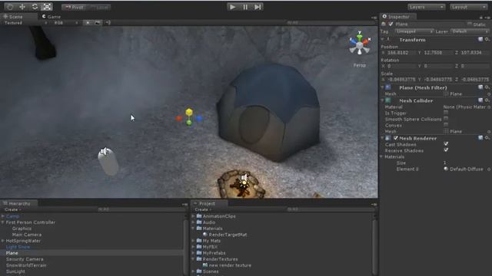Open the Mesh Filter help icon
Image resolution: width=492 pixels, height=276 pixels.
coord(480,87)
